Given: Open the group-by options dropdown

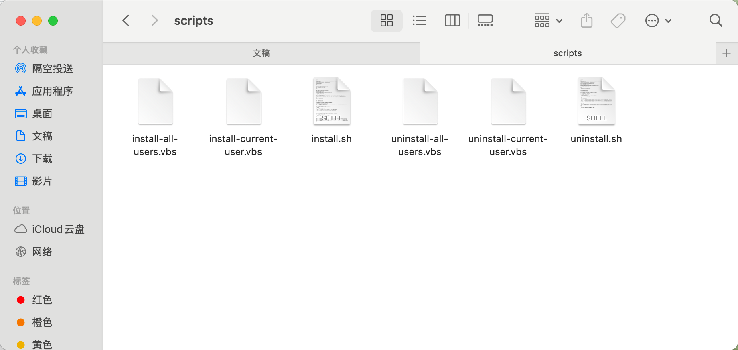Looking at the screenshot, I should click(548, 20).
